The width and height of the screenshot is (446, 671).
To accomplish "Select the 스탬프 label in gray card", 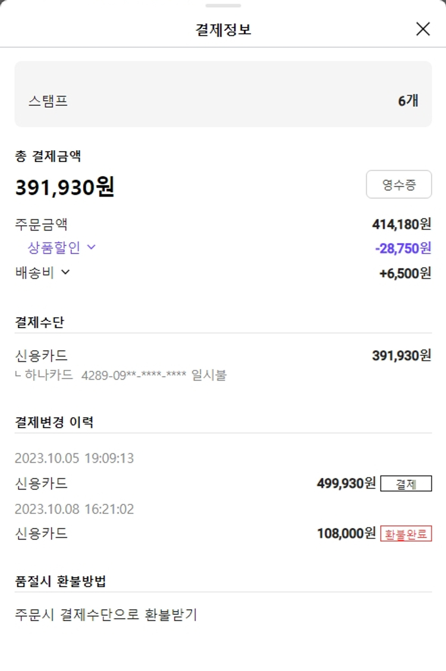I will (x=48, y=101).
